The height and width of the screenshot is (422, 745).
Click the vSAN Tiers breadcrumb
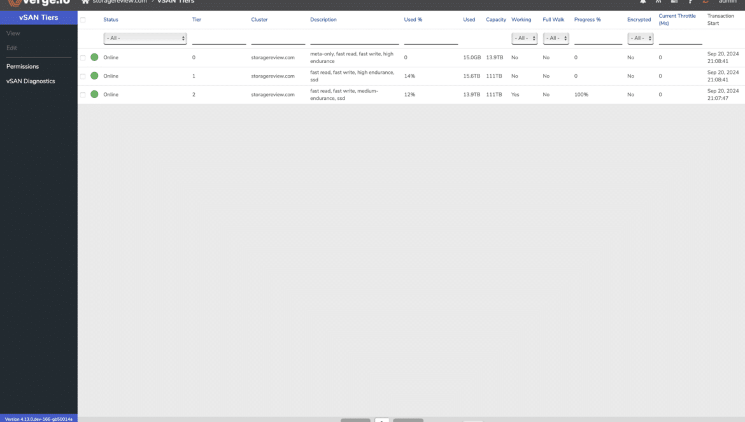[176, 1]
